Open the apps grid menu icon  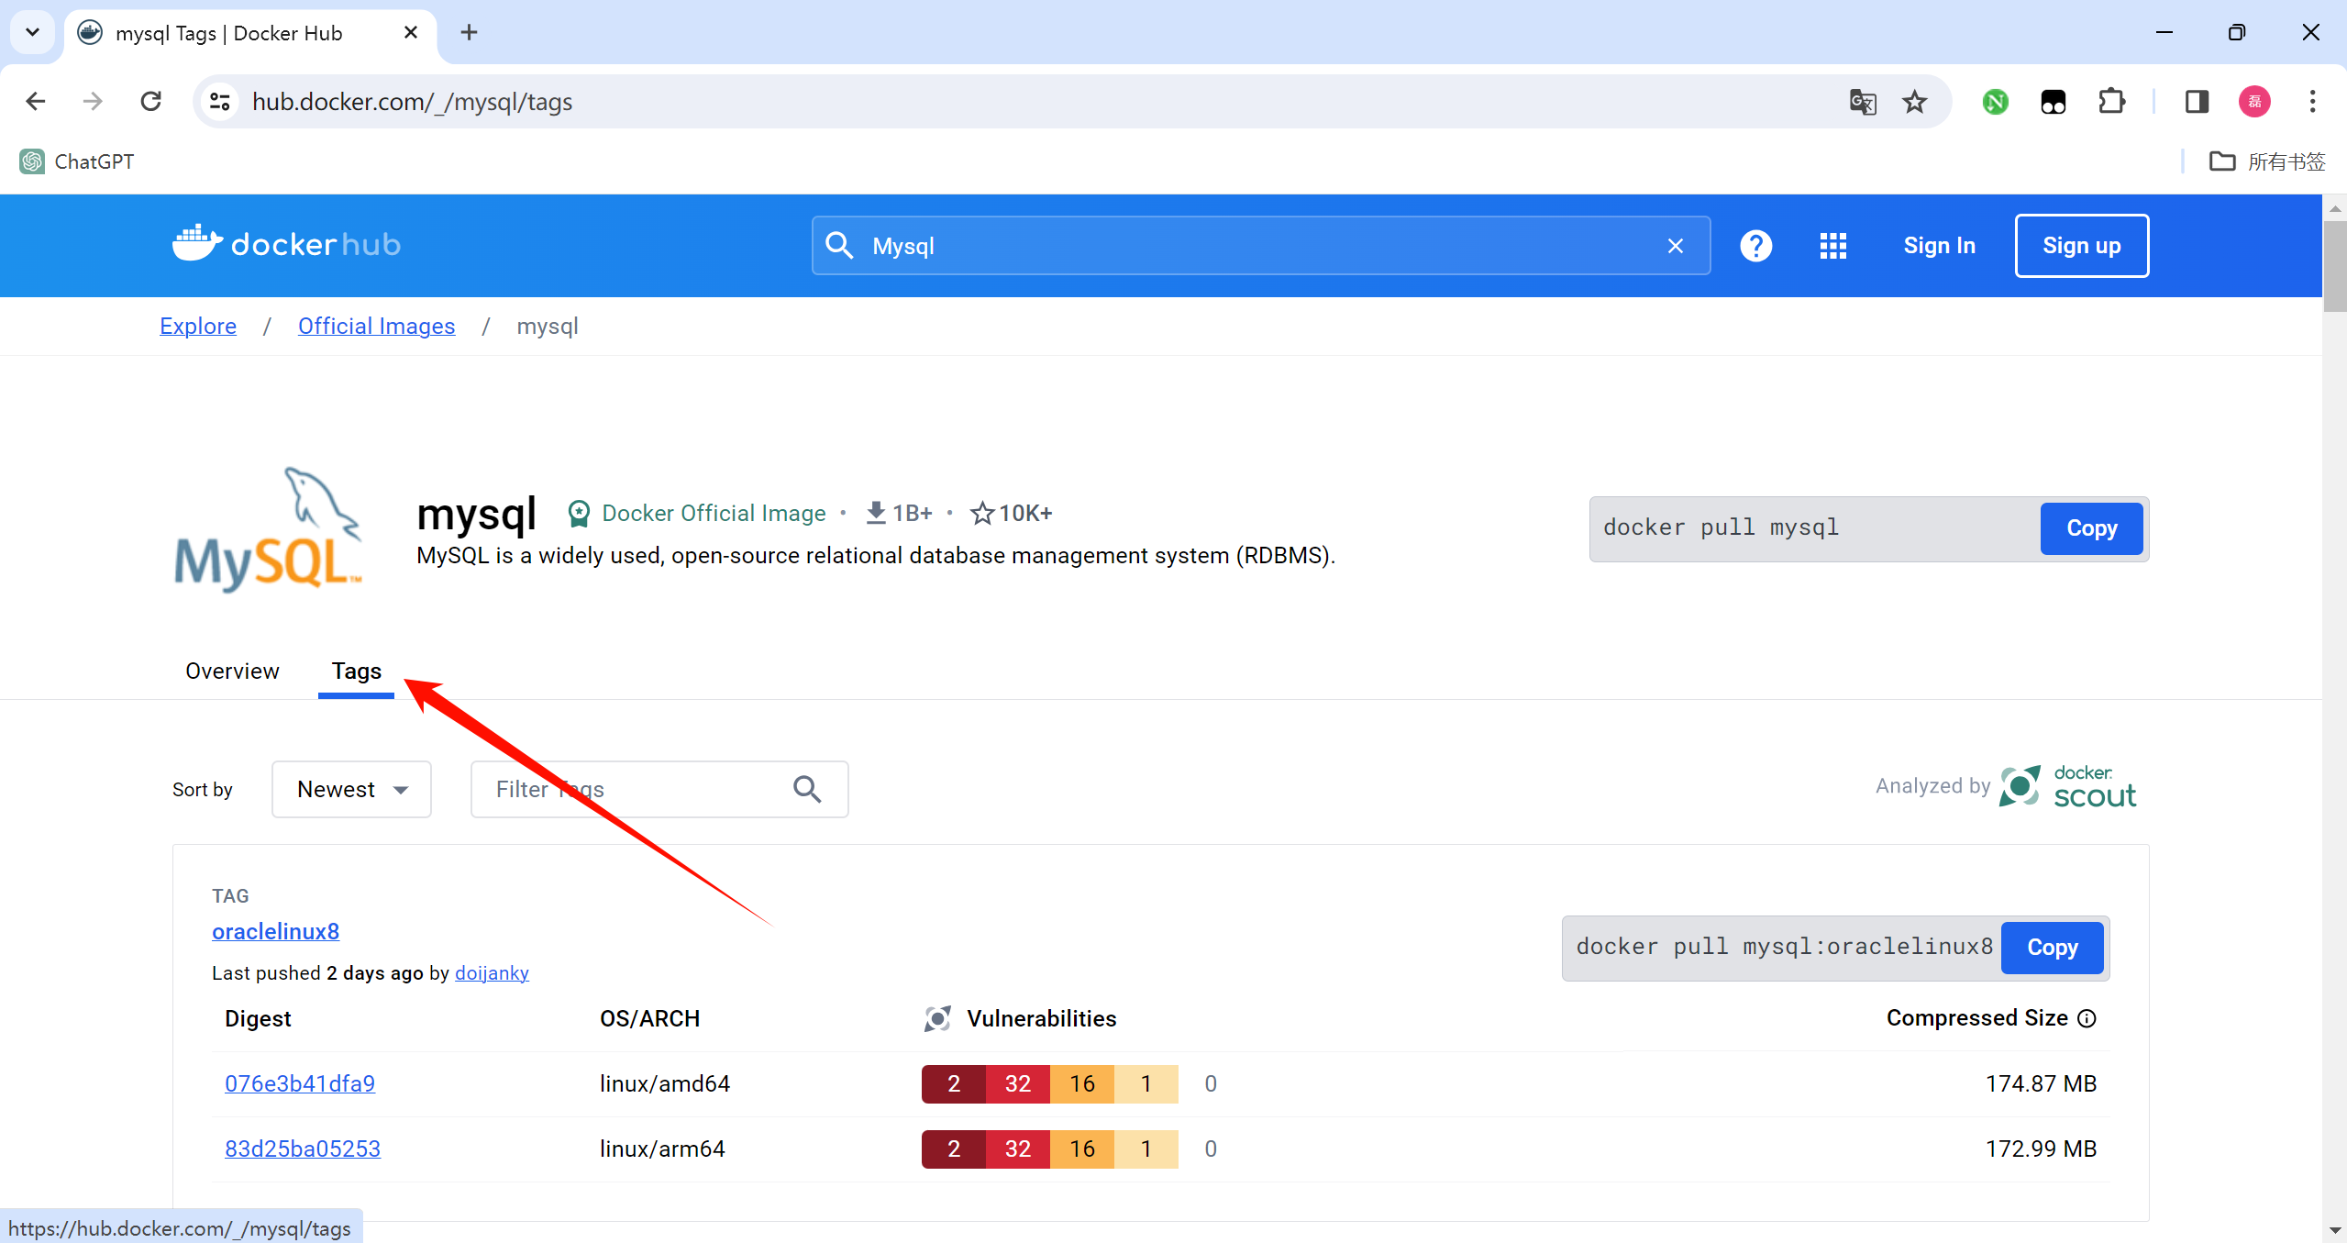tap(1832, 246)
